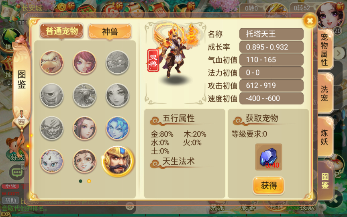Open the chat bubble icon
This screenshot has width=347, height=217.
pyautogui.click(x=16, y=172)
